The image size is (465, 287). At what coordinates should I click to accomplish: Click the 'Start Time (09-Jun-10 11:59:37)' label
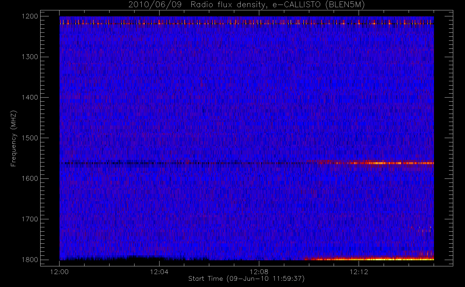point(247,279)
